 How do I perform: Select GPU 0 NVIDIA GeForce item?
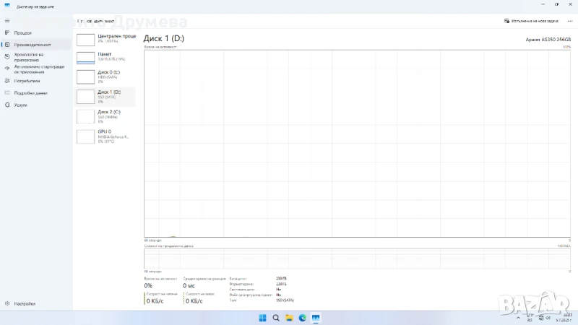pos(105,135)
